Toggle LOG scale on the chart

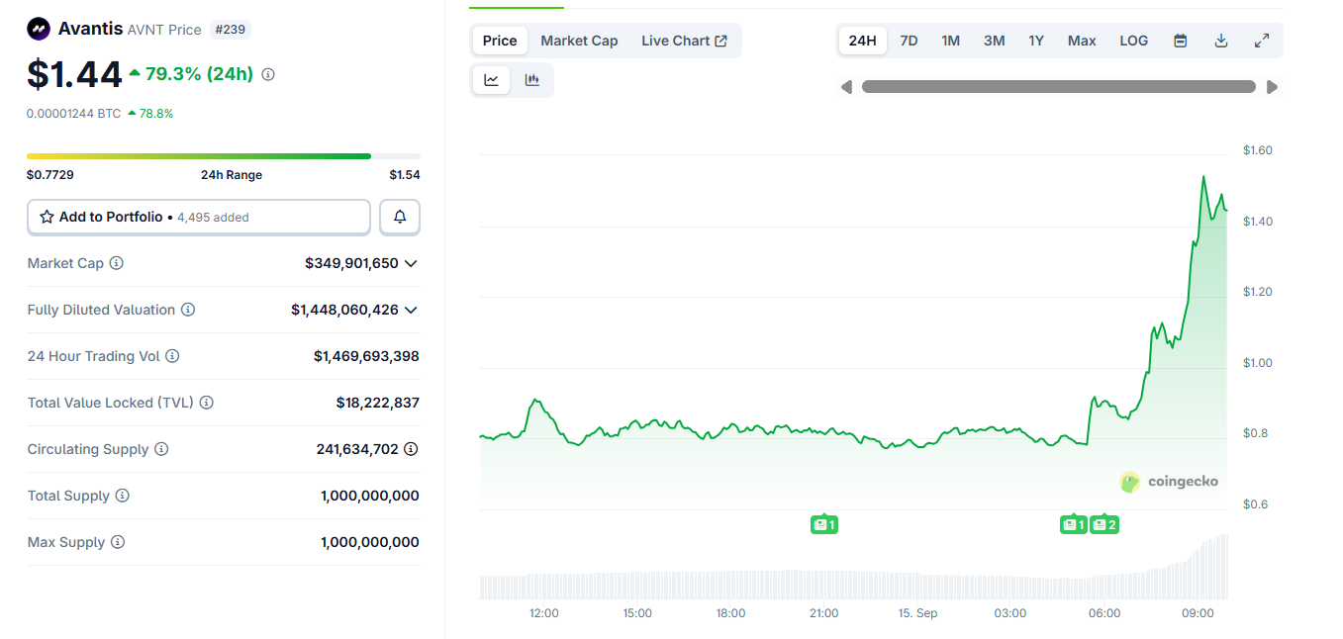point(1133,41)
